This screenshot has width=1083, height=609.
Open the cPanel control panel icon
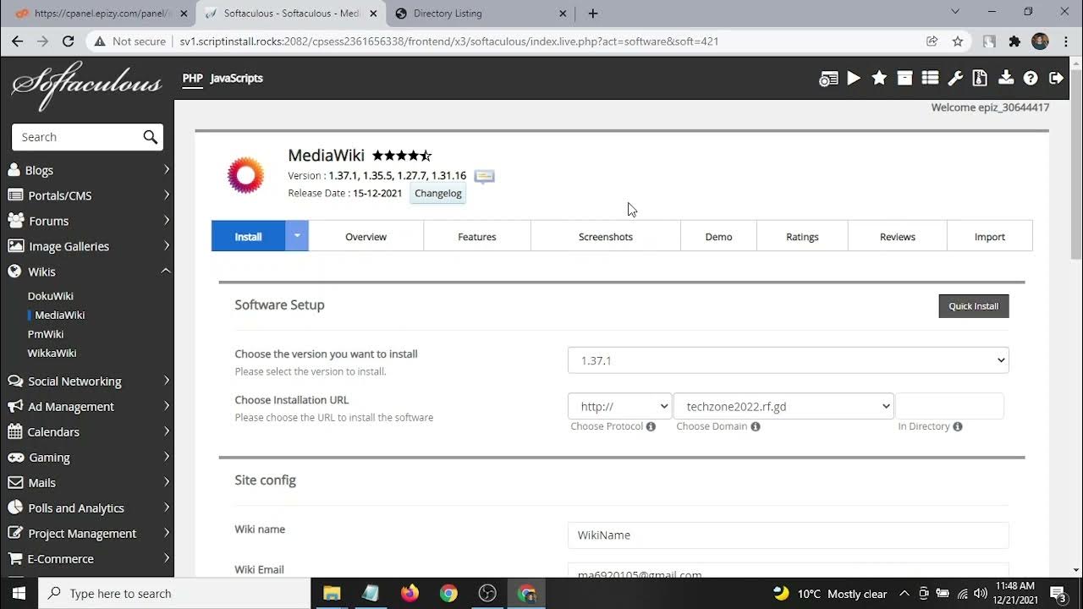[828, 78]
